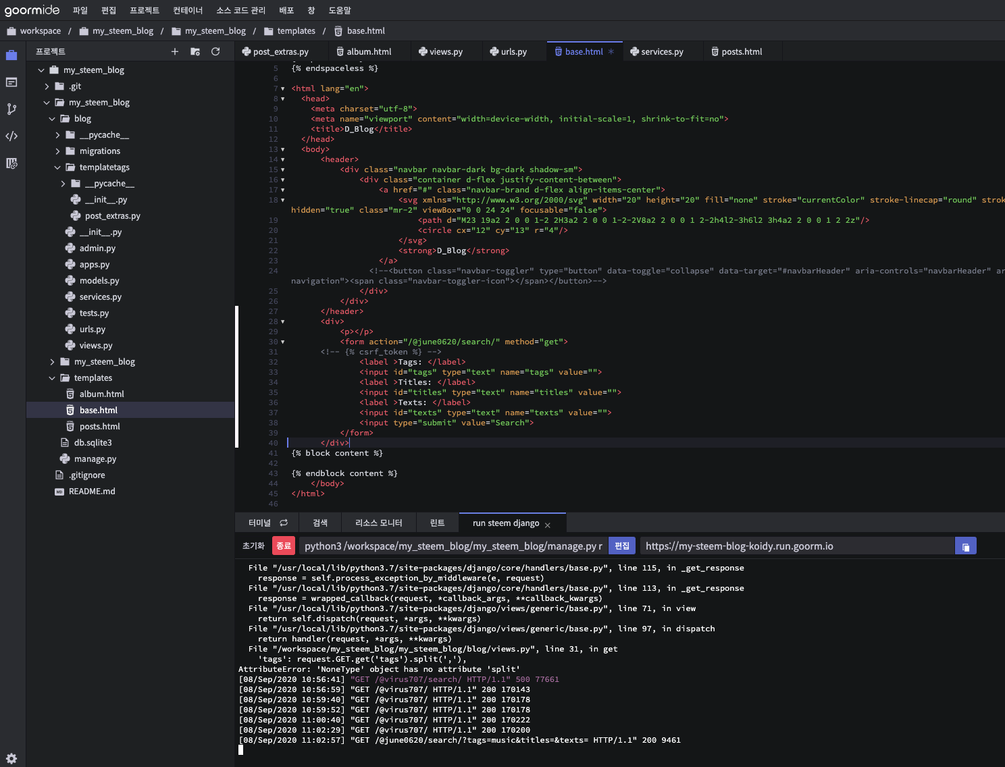Open the 파일 menu
The image size is (1005, 767).
click(x=80, y=10)
